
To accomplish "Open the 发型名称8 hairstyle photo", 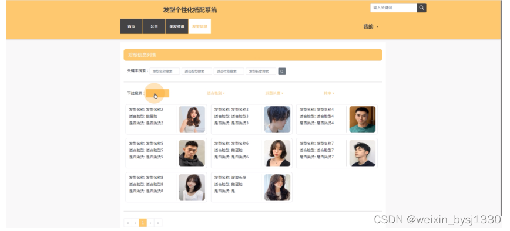I will coord(192,187).
